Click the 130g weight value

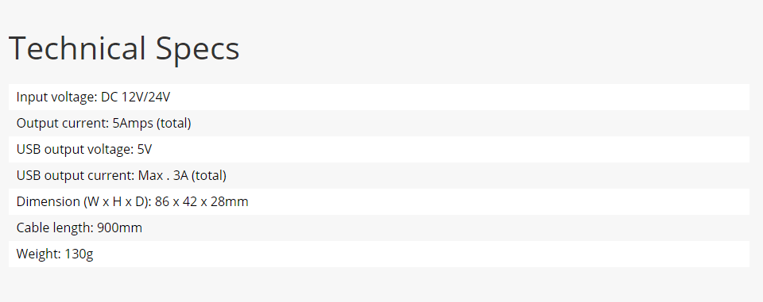[79, 254]
